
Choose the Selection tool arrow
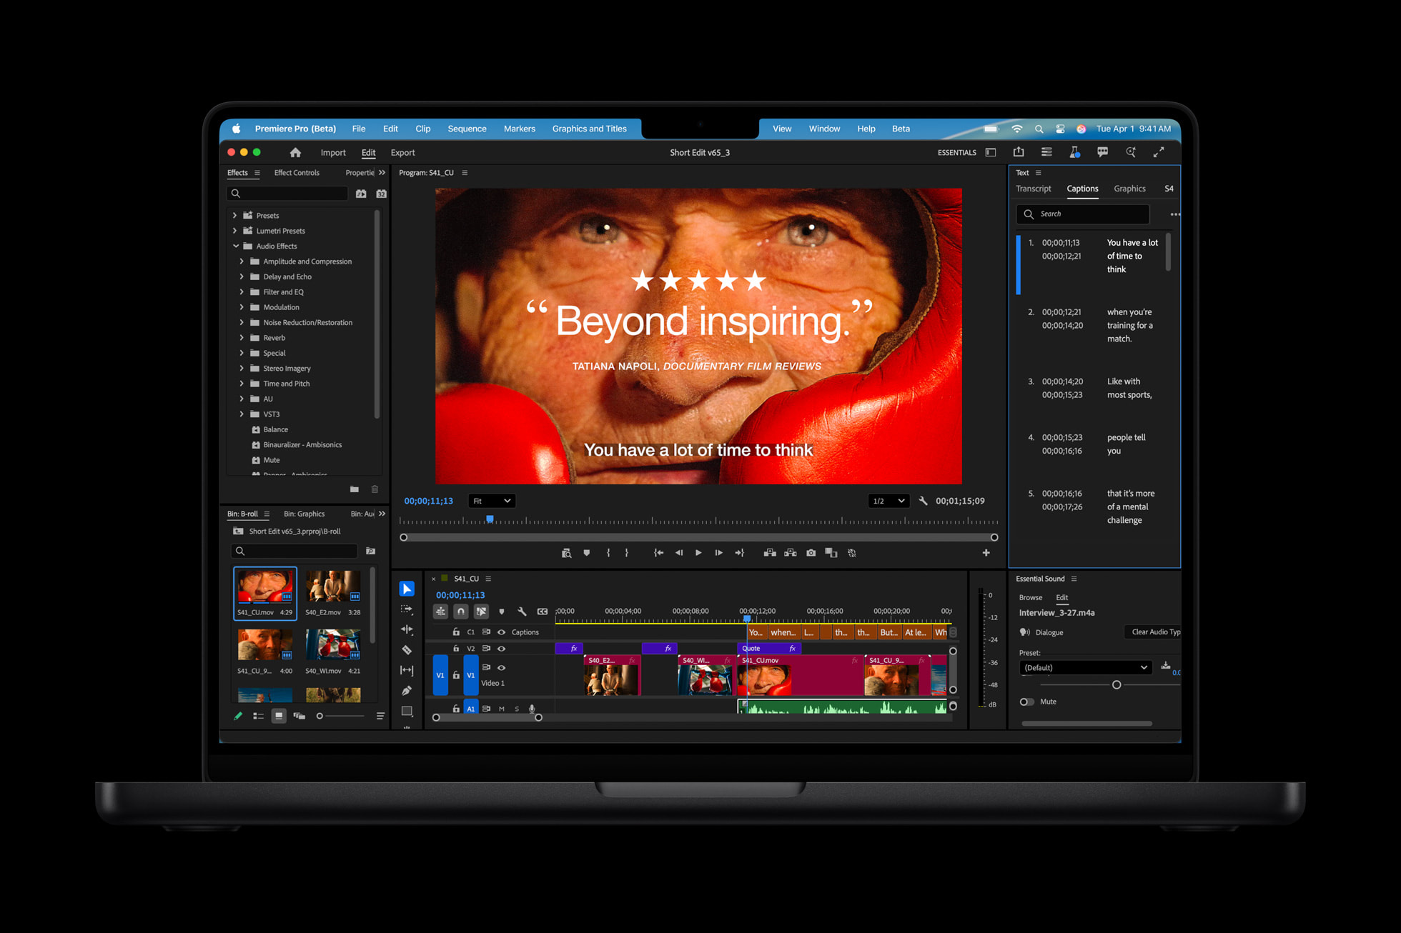[407, 588]
